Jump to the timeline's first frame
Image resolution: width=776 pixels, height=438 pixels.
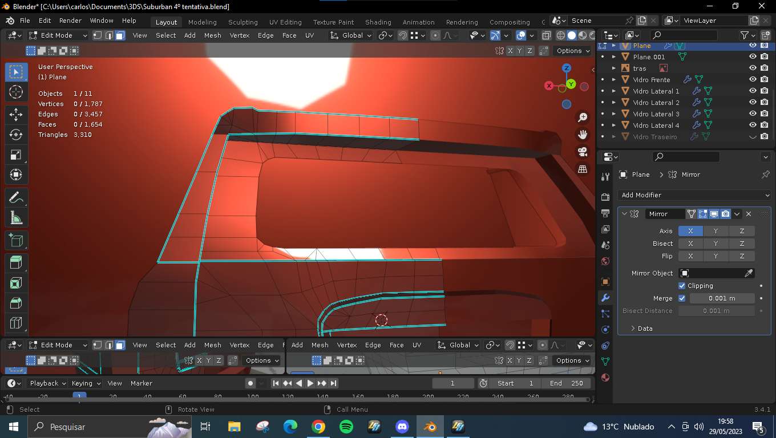[x=276, y=383]
